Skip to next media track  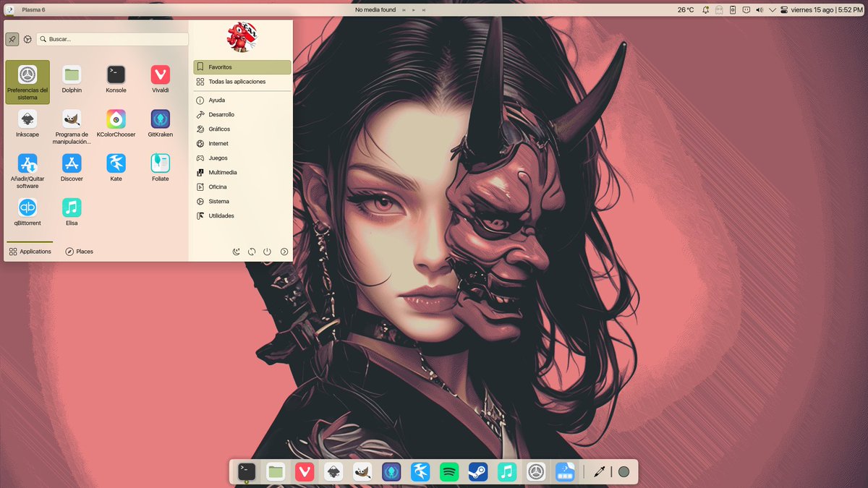click(x=422, y=10)
